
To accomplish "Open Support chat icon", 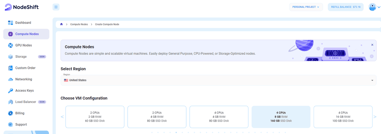I will (11, 124).
